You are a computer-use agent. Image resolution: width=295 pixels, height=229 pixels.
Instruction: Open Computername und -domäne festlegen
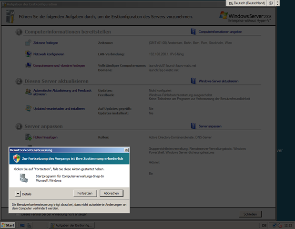coord(59,65)
